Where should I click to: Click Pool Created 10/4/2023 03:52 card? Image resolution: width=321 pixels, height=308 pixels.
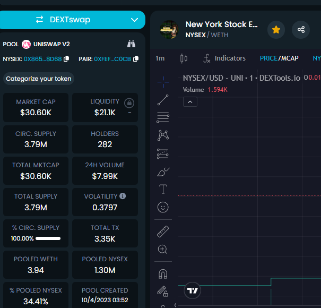click(x=105, y=295)
